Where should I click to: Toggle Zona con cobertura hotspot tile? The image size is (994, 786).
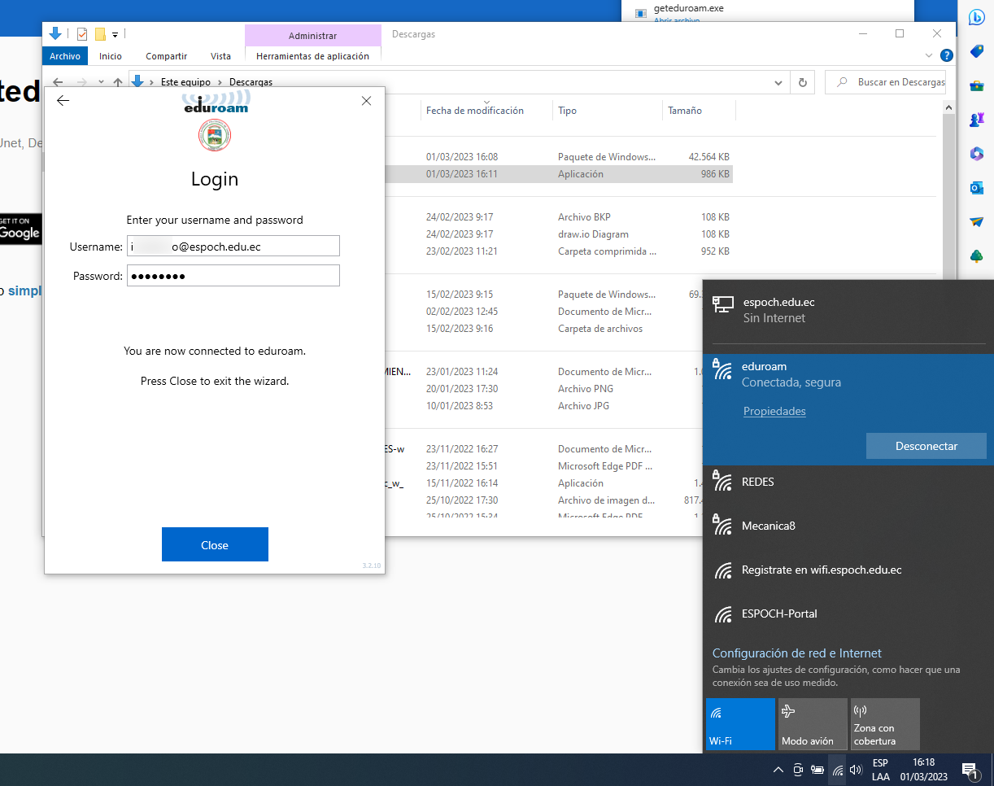[885, 724]
